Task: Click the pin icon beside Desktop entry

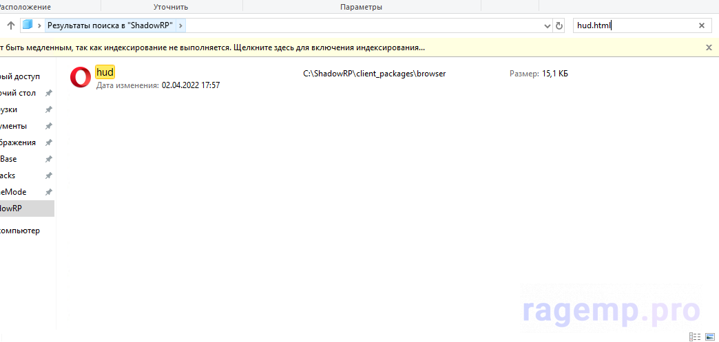Action: coord(48,94)
